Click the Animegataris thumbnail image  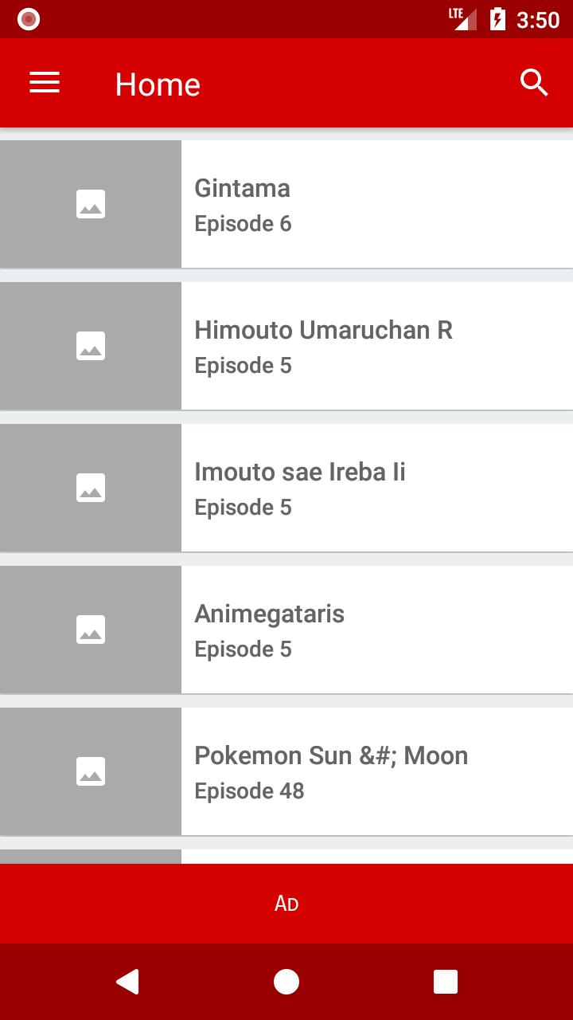(x=91, y=630)
